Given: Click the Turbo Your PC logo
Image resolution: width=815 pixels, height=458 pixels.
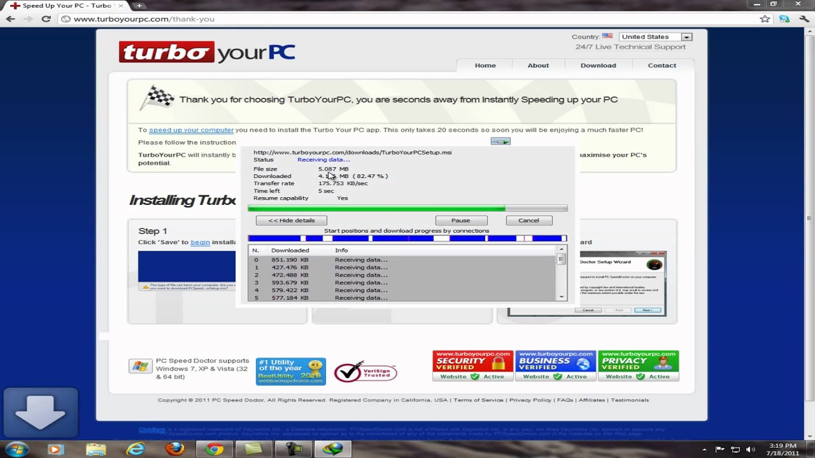Looking at the screenshot, I should (207, 52).
